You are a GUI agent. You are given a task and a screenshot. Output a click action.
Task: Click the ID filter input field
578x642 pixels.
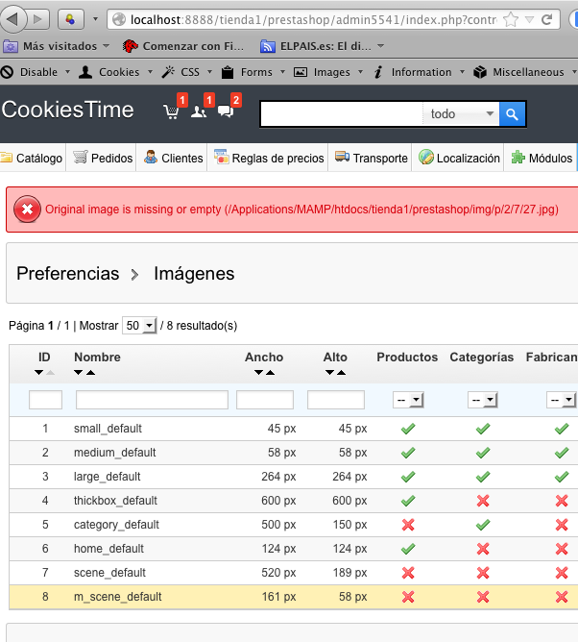[45, 400]
